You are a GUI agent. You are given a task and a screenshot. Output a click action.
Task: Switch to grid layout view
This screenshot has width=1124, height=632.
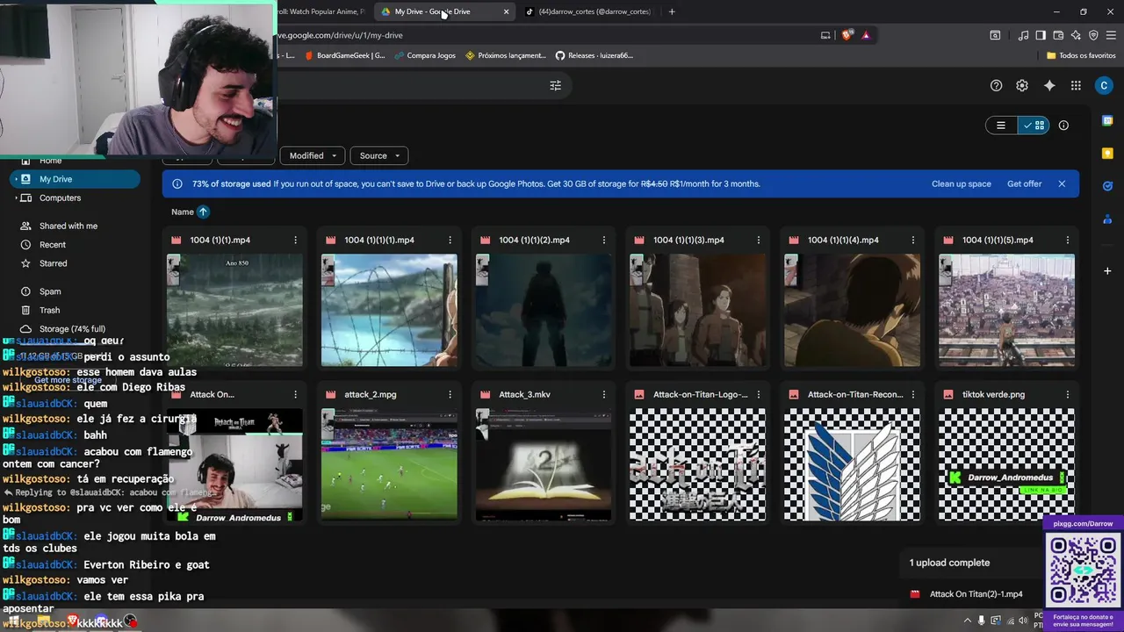point(1034,126)
